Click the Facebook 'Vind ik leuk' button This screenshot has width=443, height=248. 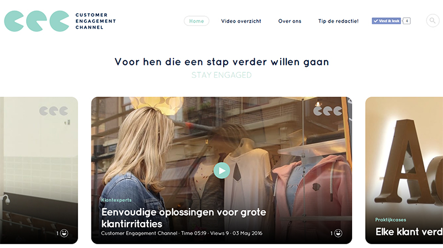click(x=386, y=21)
